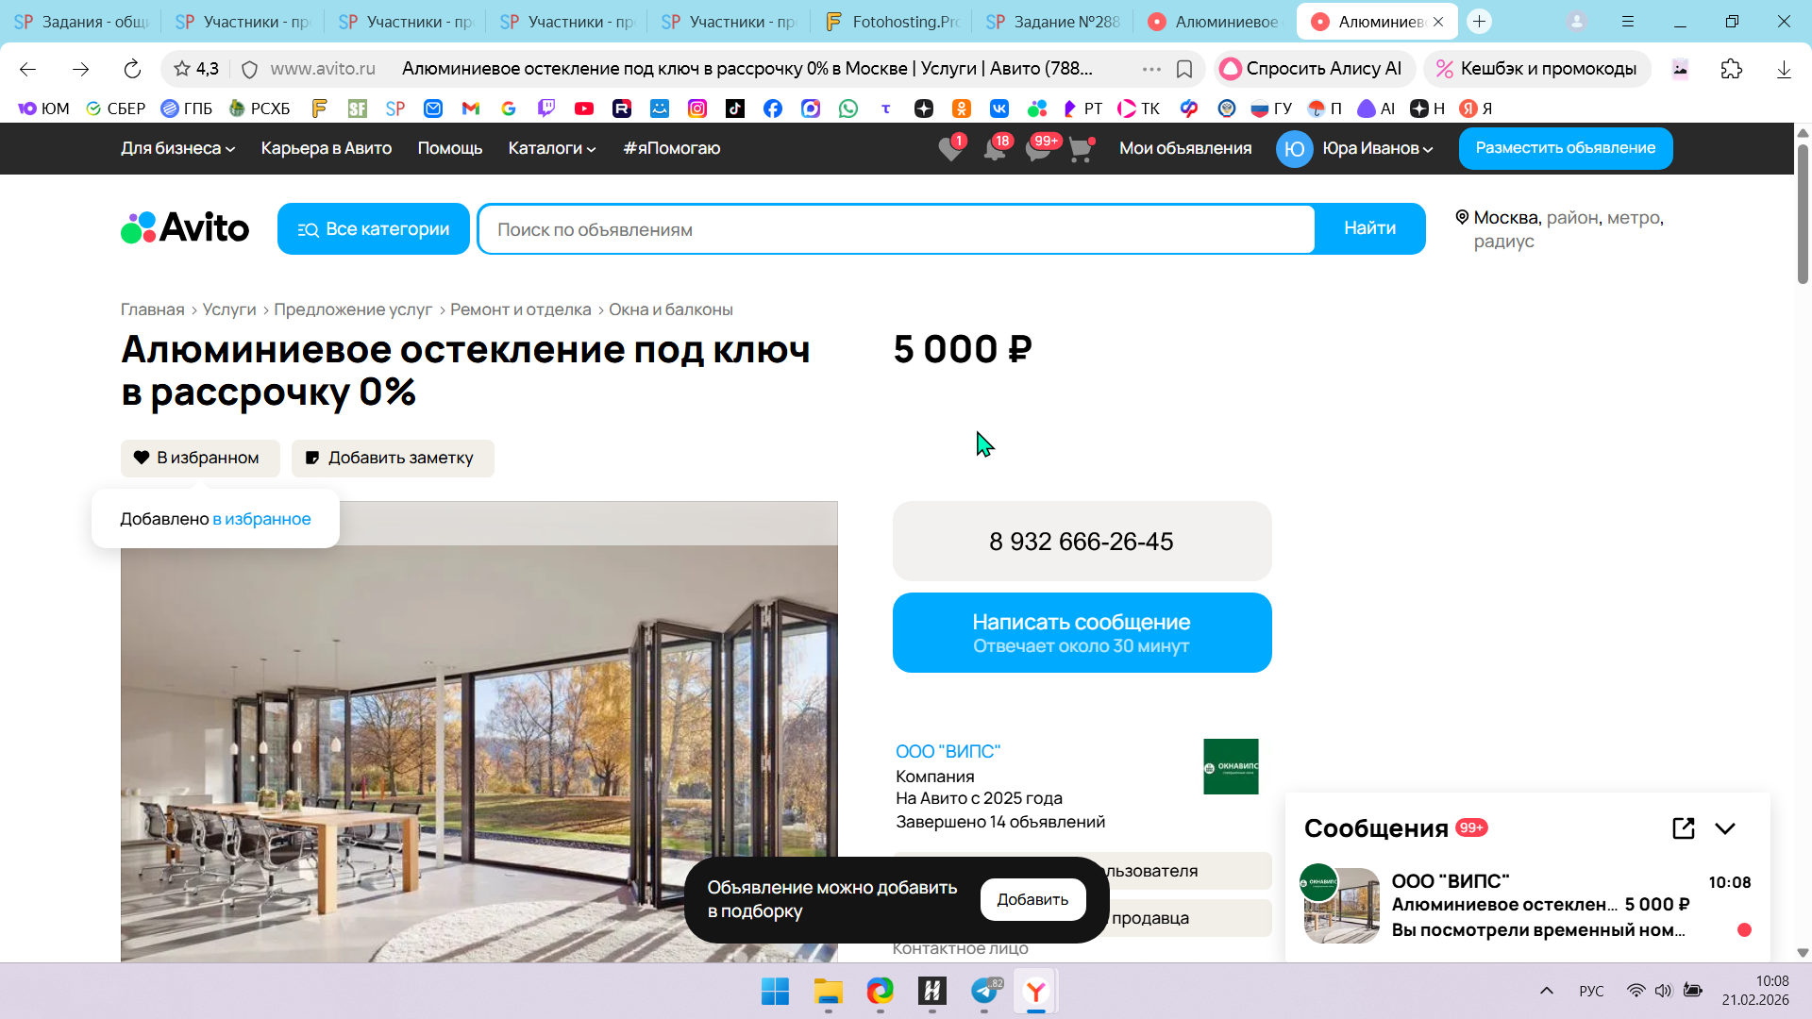Viewport: 1812px width, 1019px height.
Task: Open the favorites heart icon in header
Action: click(x=950, y=149)
